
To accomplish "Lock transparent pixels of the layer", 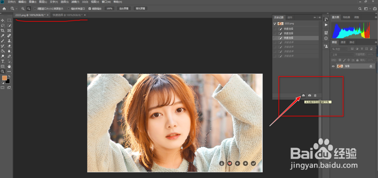I will pyautogui.click(x=340, y=60).
